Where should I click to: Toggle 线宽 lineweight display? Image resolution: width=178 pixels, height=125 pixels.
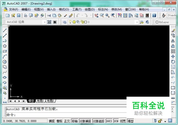pos(123,121)
